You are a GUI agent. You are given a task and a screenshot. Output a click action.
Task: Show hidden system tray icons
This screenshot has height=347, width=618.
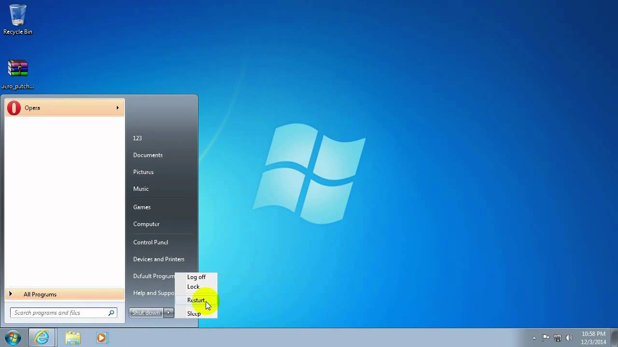[x=534, y=338]
